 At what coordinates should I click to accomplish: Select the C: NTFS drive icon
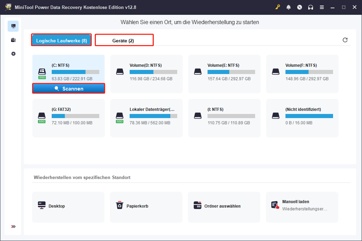point(42,74)
